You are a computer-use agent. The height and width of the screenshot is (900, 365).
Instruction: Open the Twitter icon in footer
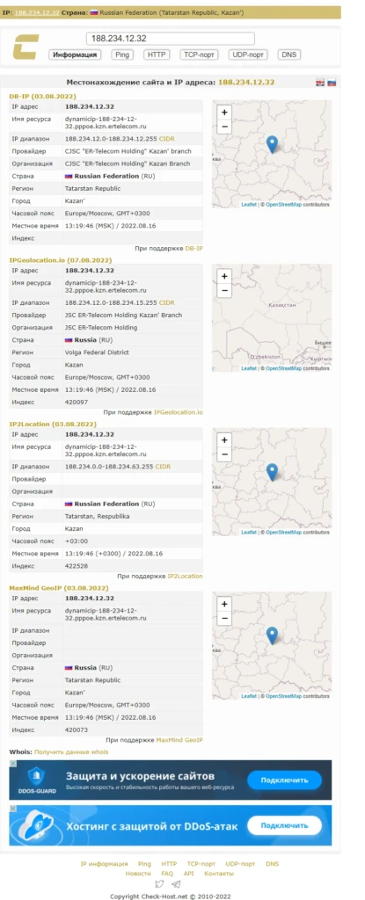click(x=160, y=884)
